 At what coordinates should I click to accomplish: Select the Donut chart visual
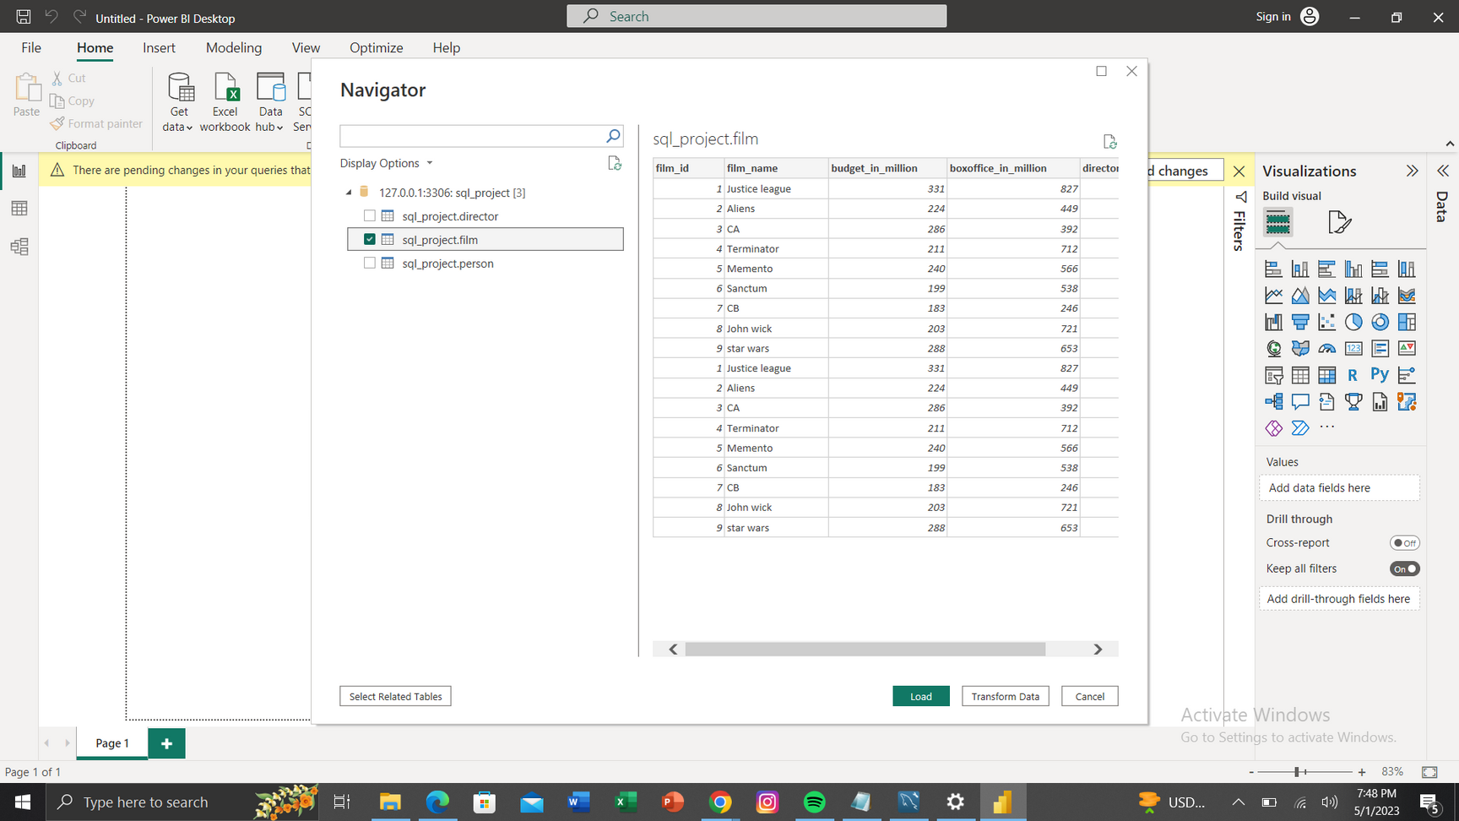pos(1380,322)
